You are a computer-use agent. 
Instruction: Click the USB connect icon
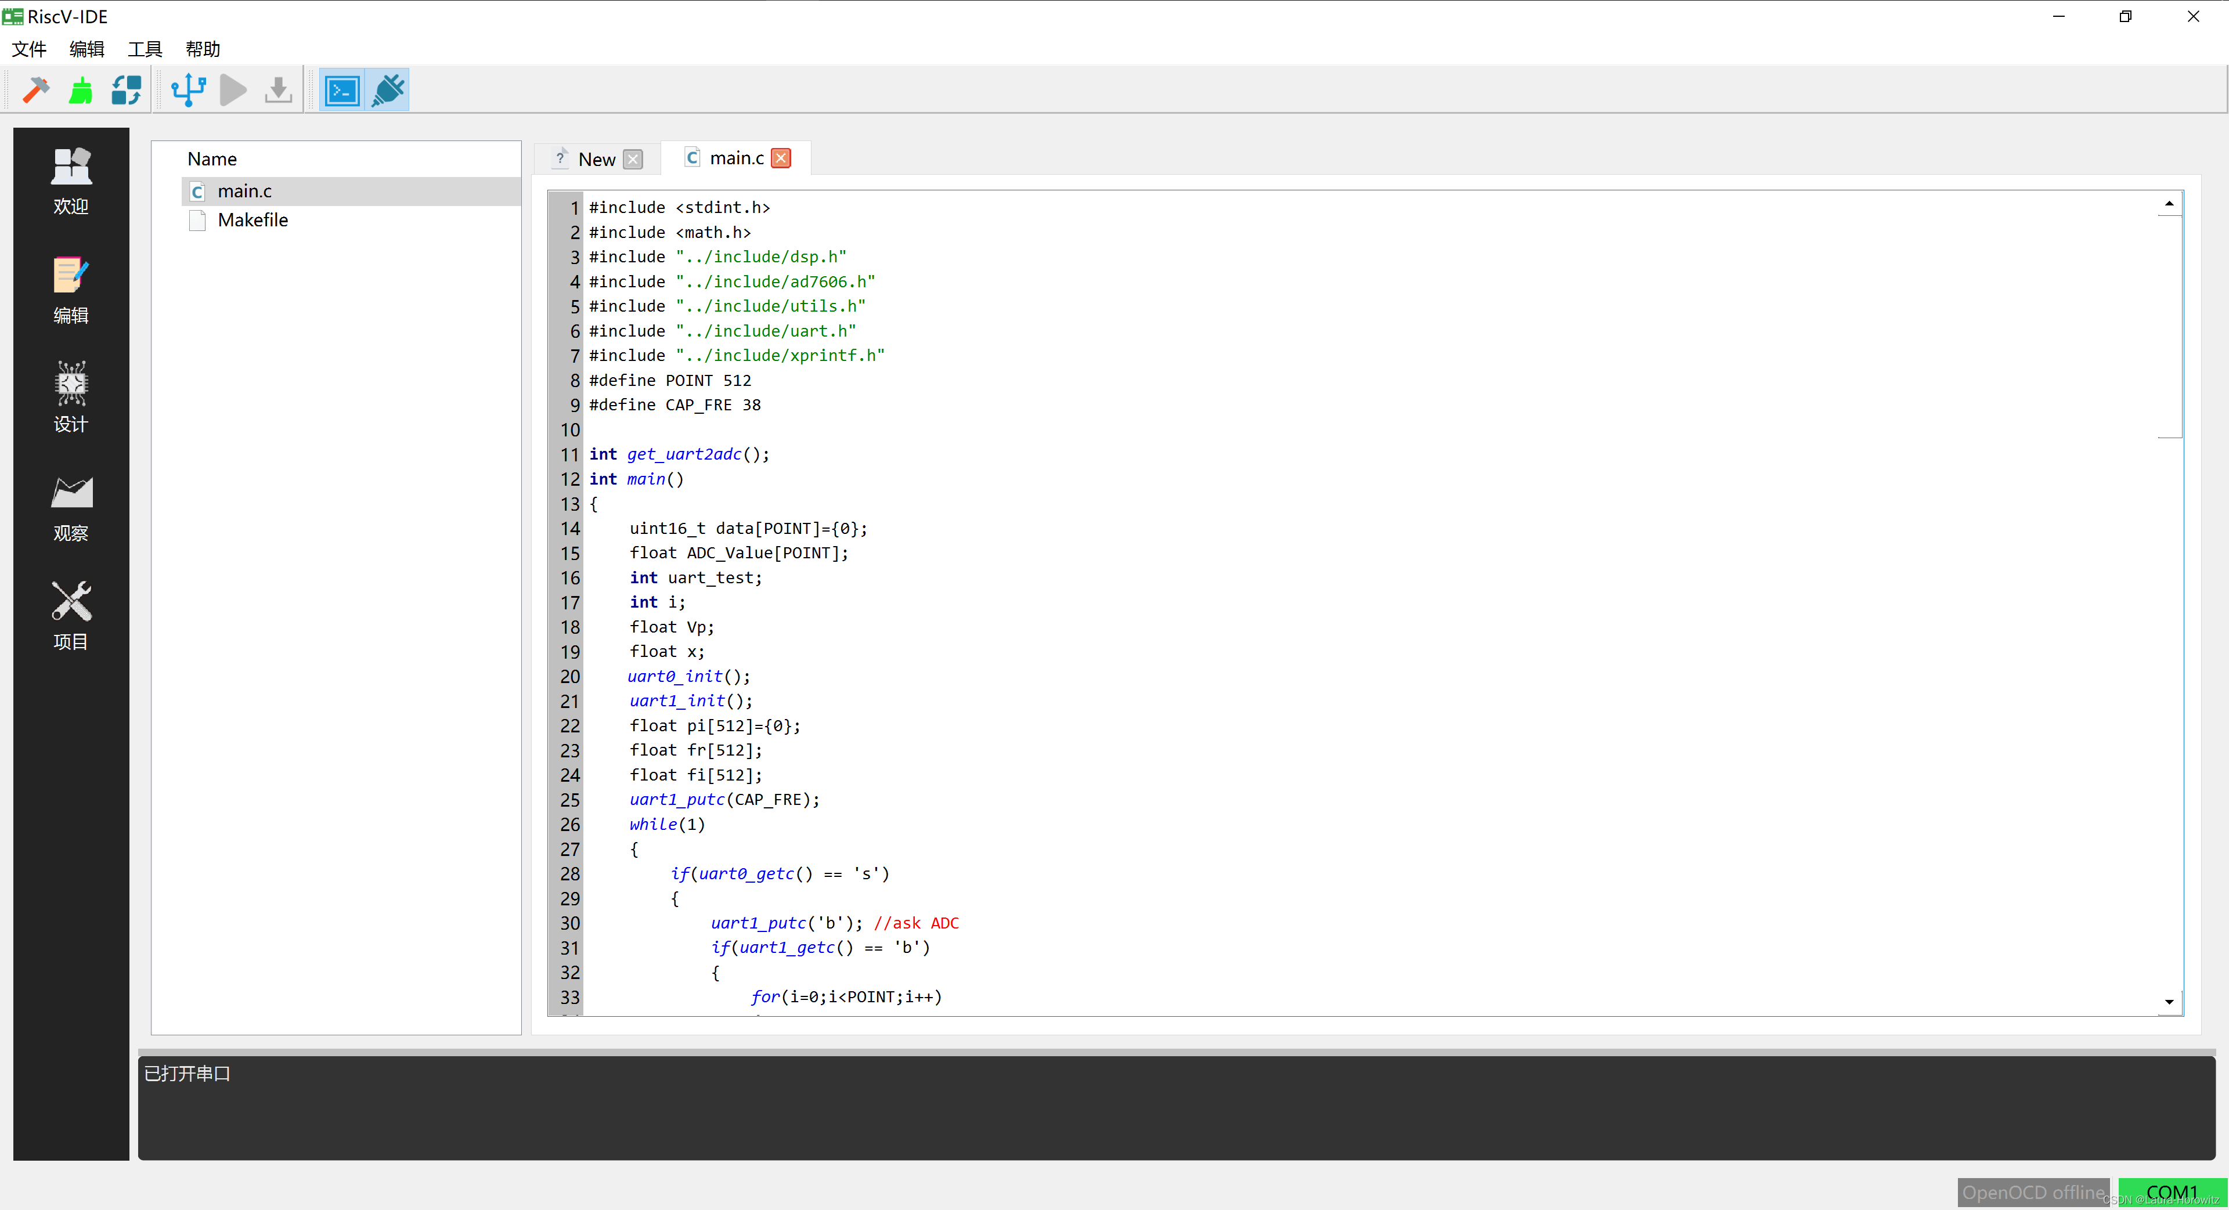pyautogui.click(x=187, y=90)
